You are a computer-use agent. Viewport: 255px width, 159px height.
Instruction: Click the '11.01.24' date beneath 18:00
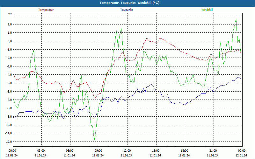coord(184,156)
